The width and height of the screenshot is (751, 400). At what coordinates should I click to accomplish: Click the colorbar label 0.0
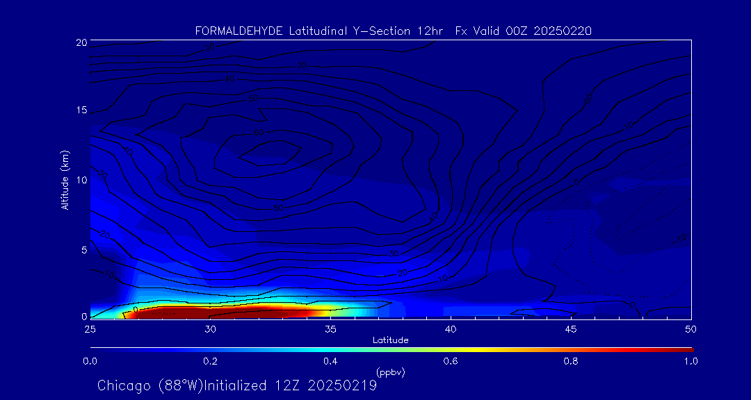pos(90,362)
